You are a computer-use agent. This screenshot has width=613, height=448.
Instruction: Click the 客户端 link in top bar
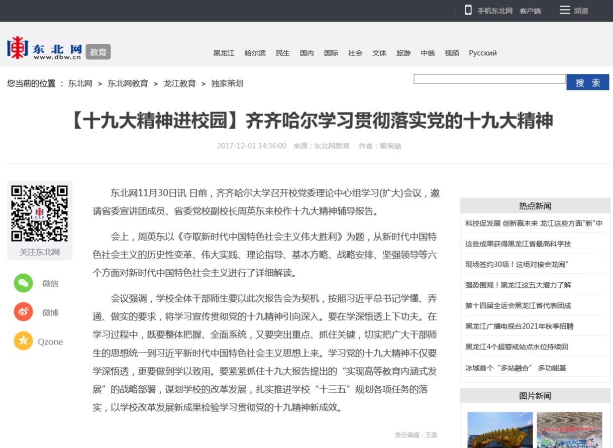(x=530, y=11)
